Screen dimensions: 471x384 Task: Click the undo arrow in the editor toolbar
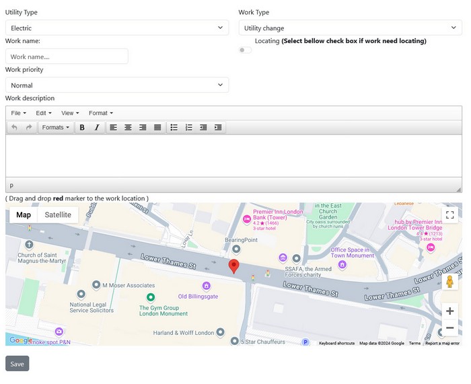(x=14, y=128)
